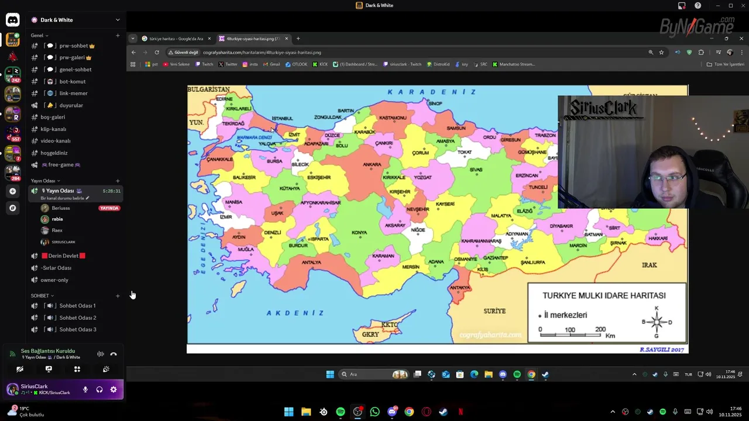
Task: Open soundboard icon in voice panel
Action: click(x=106, y=370)
